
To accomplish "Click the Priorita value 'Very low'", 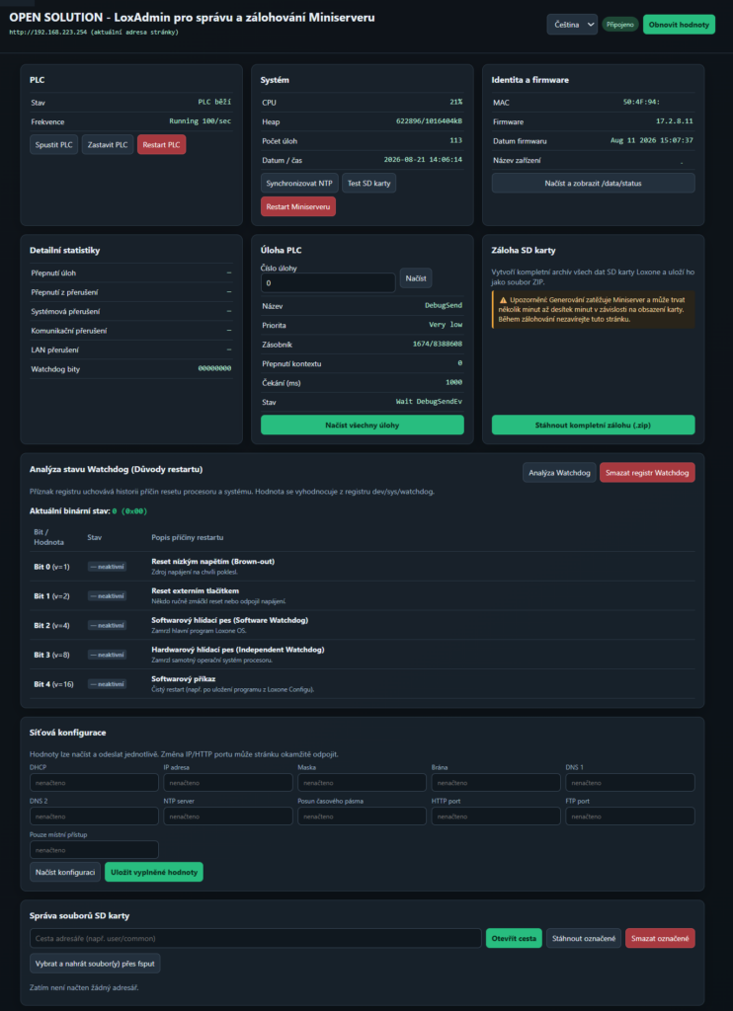I will click(446, 325).
